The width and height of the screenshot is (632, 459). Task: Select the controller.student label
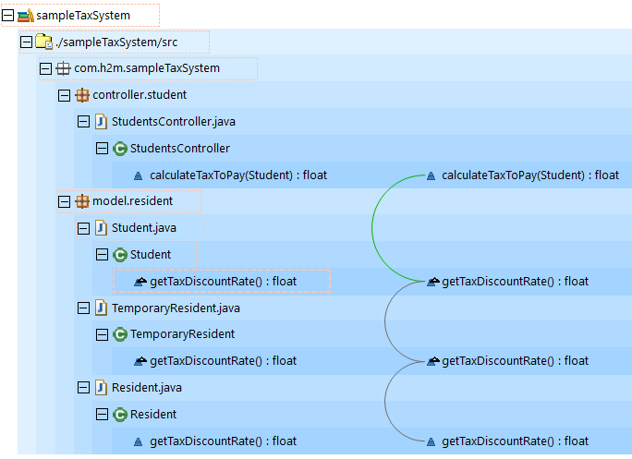(x=140, y=95)
